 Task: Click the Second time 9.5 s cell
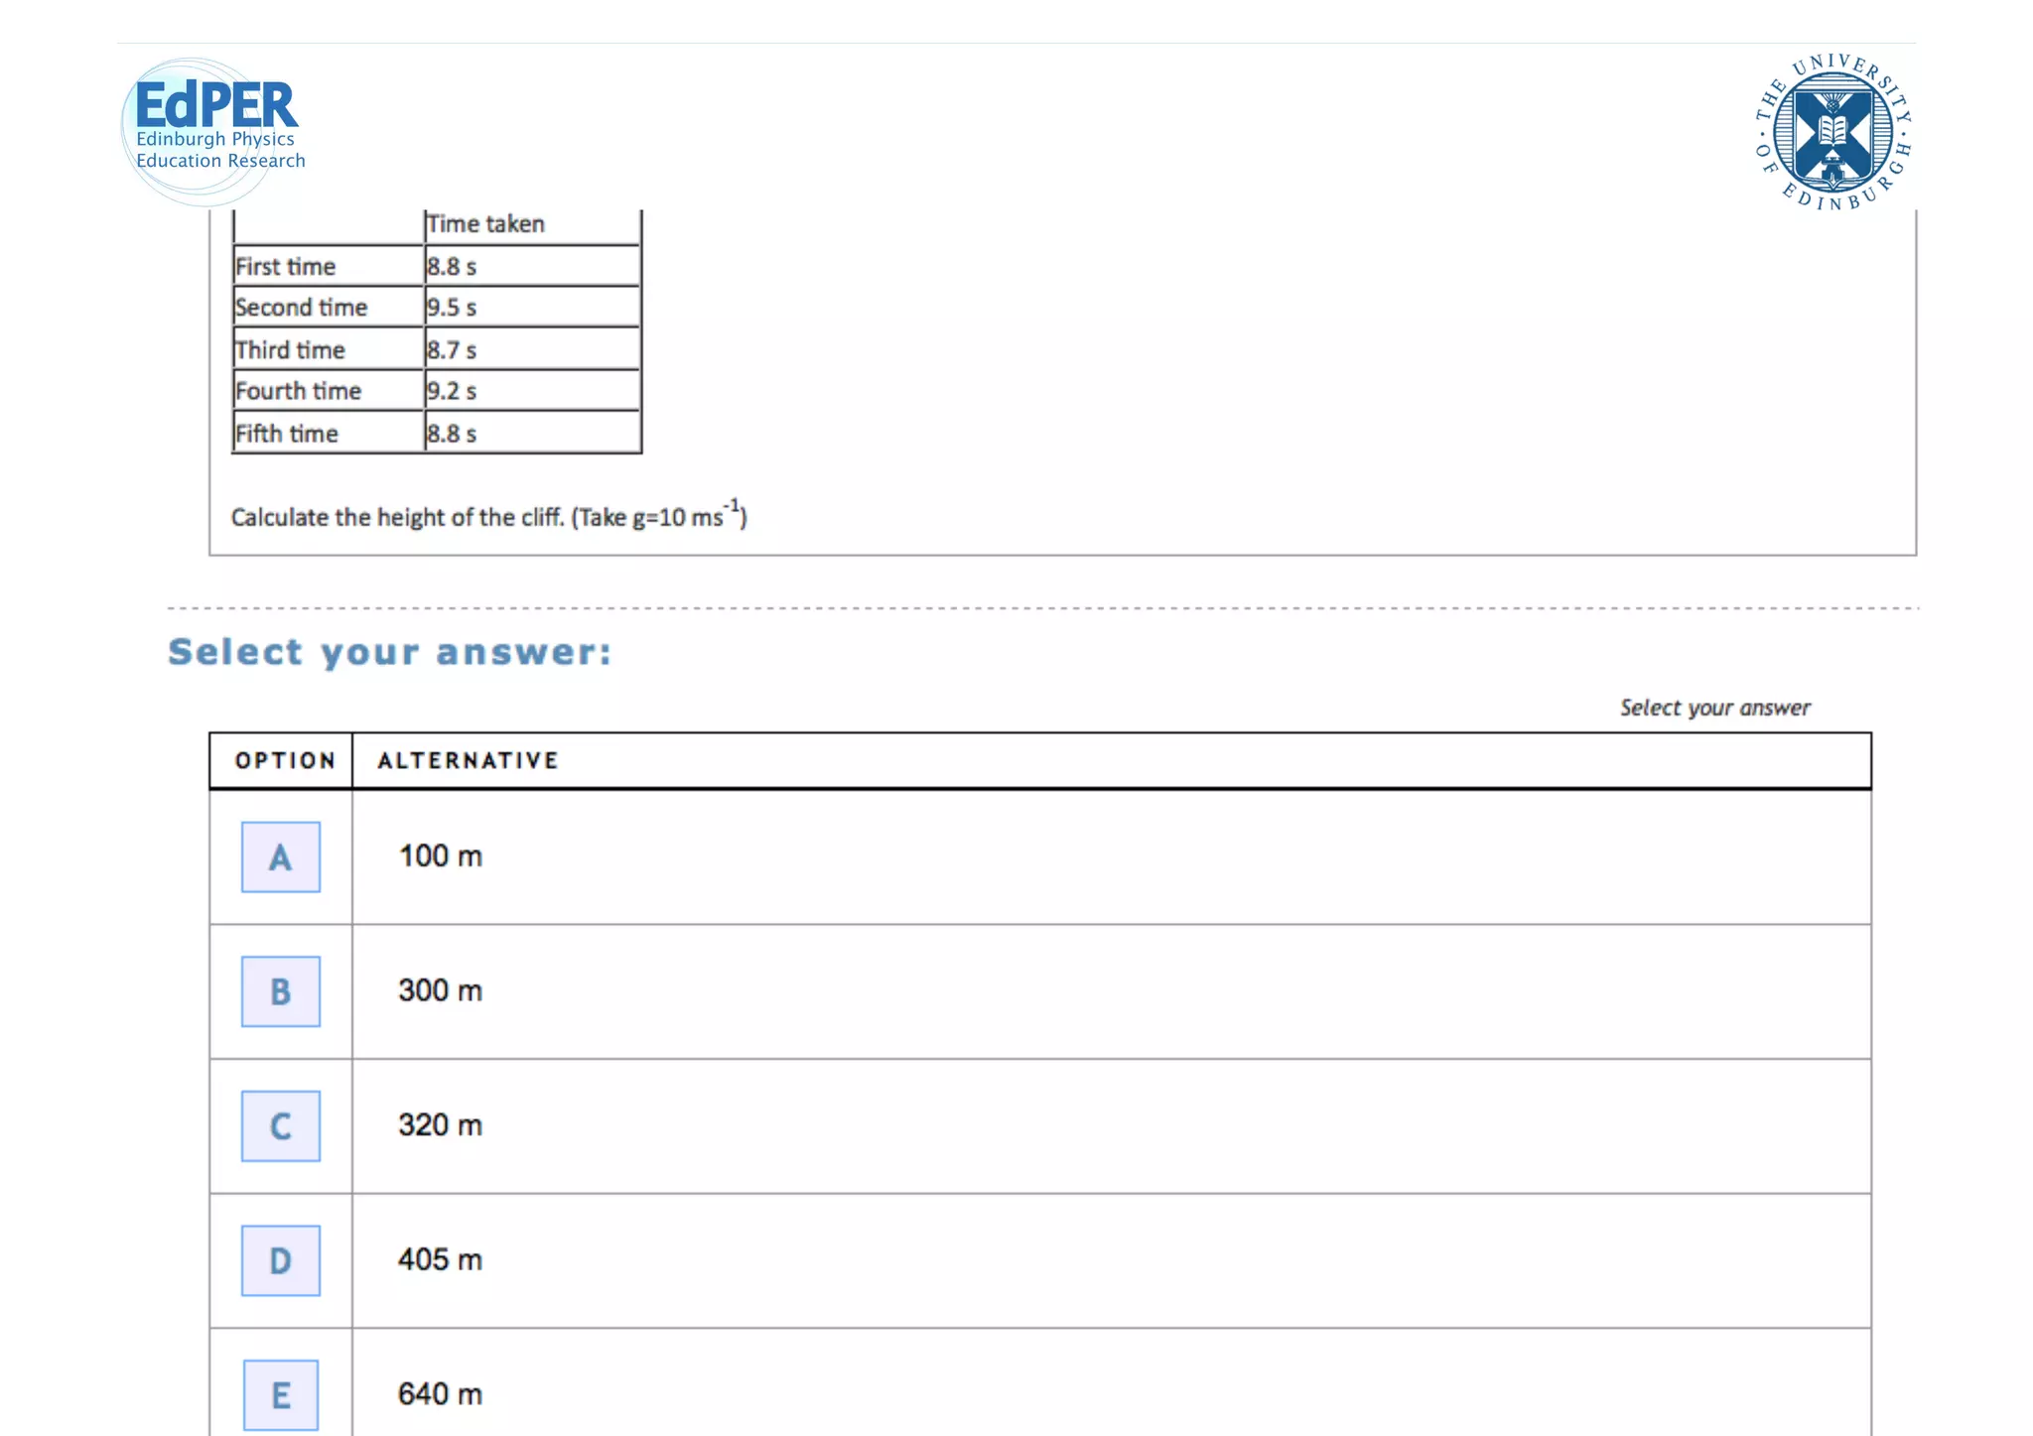tap(452, 308)
